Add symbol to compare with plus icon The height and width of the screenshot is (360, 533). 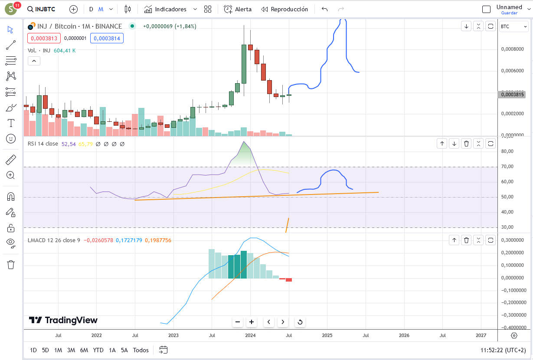(74, 9)
